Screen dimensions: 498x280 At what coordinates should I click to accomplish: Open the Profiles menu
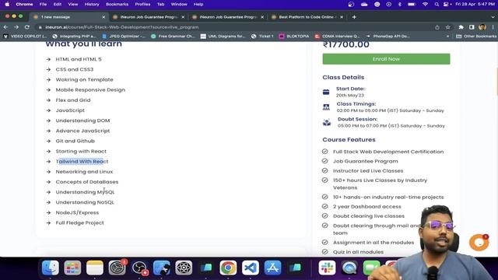142,5
